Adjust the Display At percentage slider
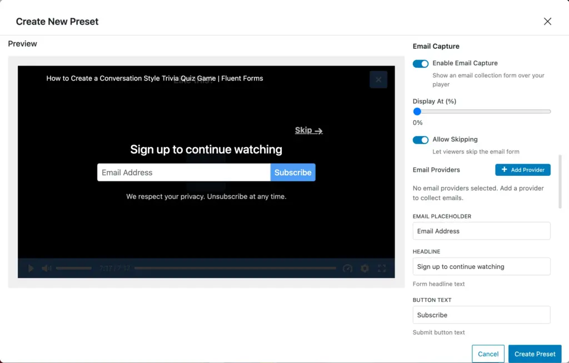Screen dimensions: 569x363 pyautogui.click(x=417, y=111)
